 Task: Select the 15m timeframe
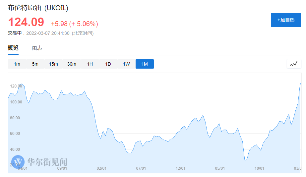click(x=53, y=64)
